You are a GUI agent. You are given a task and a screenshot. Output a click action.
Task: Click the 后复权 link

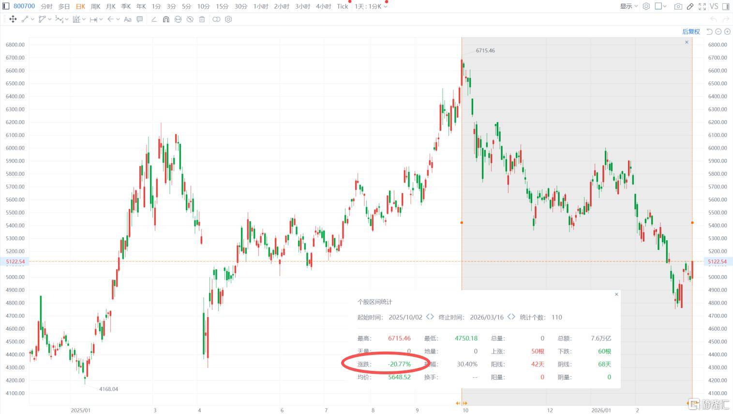691,31
